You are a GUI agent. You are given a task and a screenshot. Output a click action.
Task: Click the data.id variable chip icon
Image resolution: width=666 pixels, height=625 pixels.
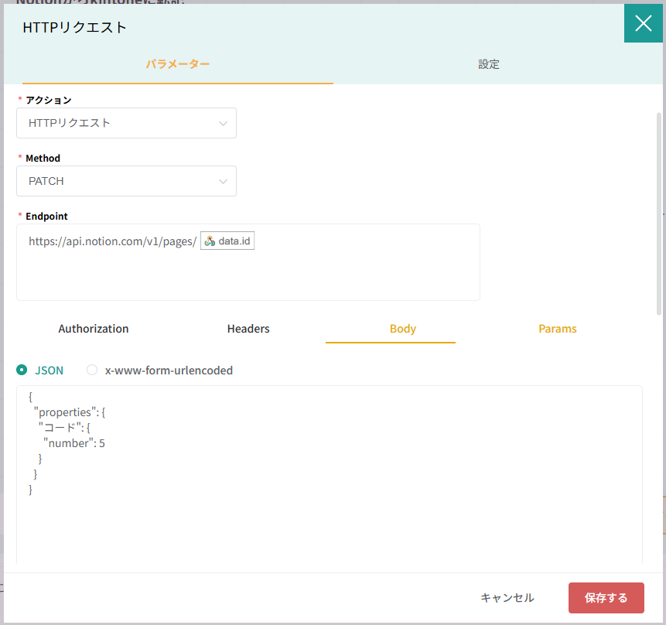[210, 241]
